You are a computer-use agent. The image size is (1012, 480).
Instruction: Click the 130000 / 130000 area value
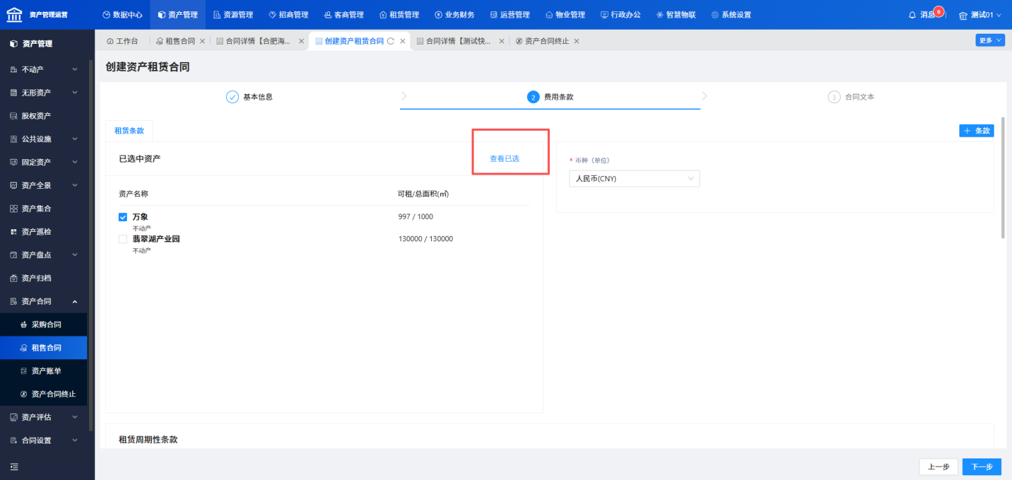pyautogui.click(x=426, y=239)
